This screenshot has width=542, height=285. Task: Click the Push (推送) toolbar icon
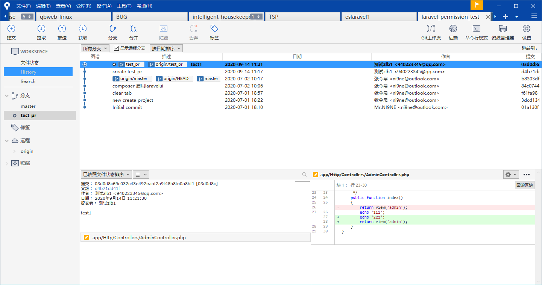pos(62,29)
